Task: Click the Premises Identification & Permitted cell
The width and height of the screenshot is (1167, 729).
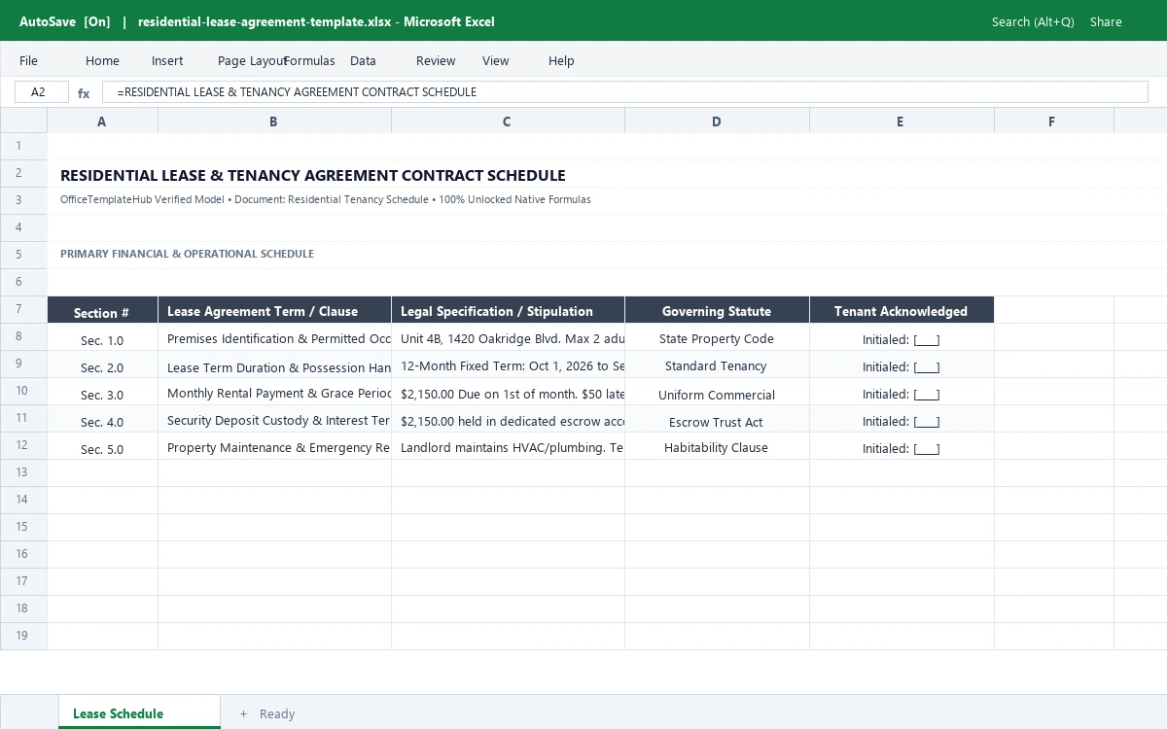Action: click(274, 337)
